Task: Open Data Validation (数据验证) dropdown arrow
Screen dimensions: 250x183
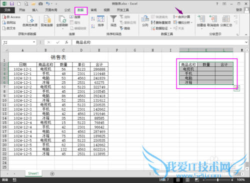Action: 170,28
